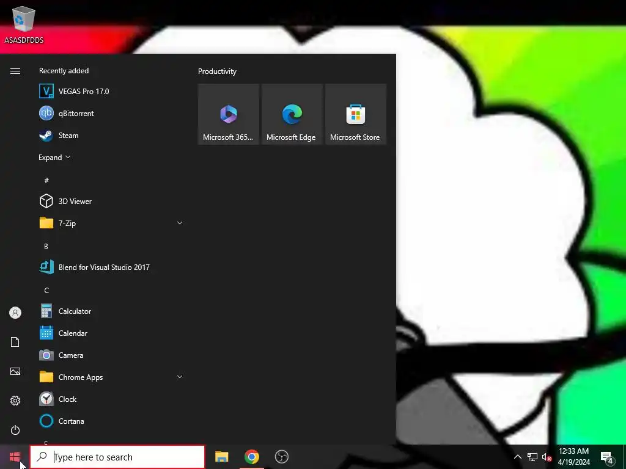This screenshot has height=469, width=626.
Task: Click the Recently added heading
Action: tap(64, 71)
